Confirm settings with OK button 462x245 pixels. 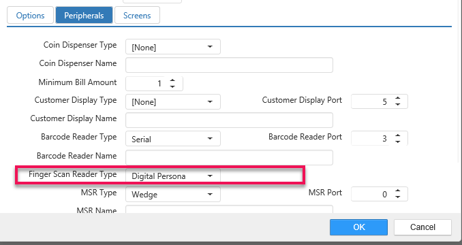coord(358,227)
